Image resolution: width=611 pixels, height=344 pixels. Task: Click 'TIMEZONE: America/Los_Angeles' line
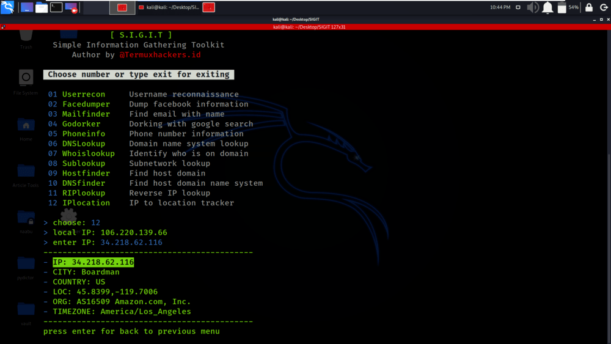[117, 311]
